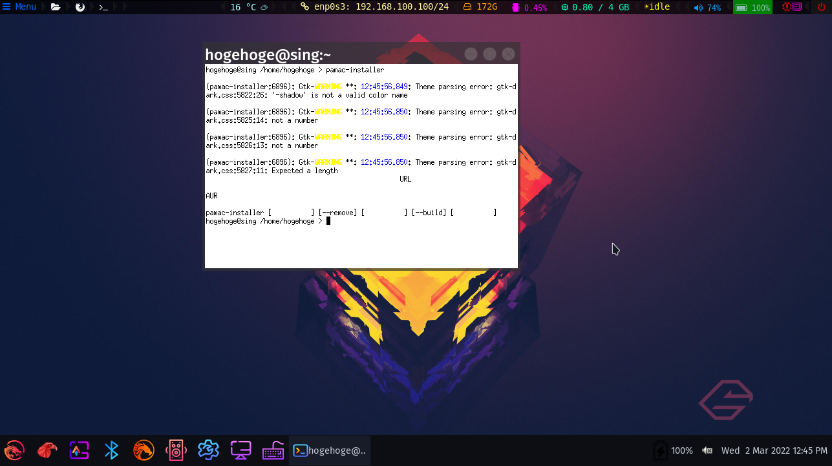
Task: Close the hogehoge@sing terminal window
Action: click(509, 54)
